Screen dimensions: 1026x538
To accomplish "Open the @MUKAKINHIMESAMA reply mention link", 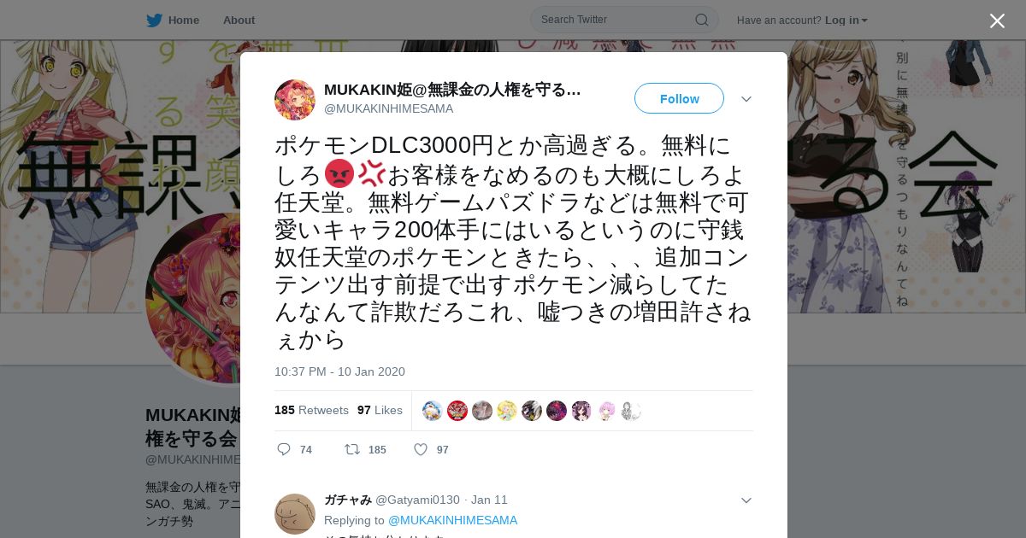I will 452,520.
